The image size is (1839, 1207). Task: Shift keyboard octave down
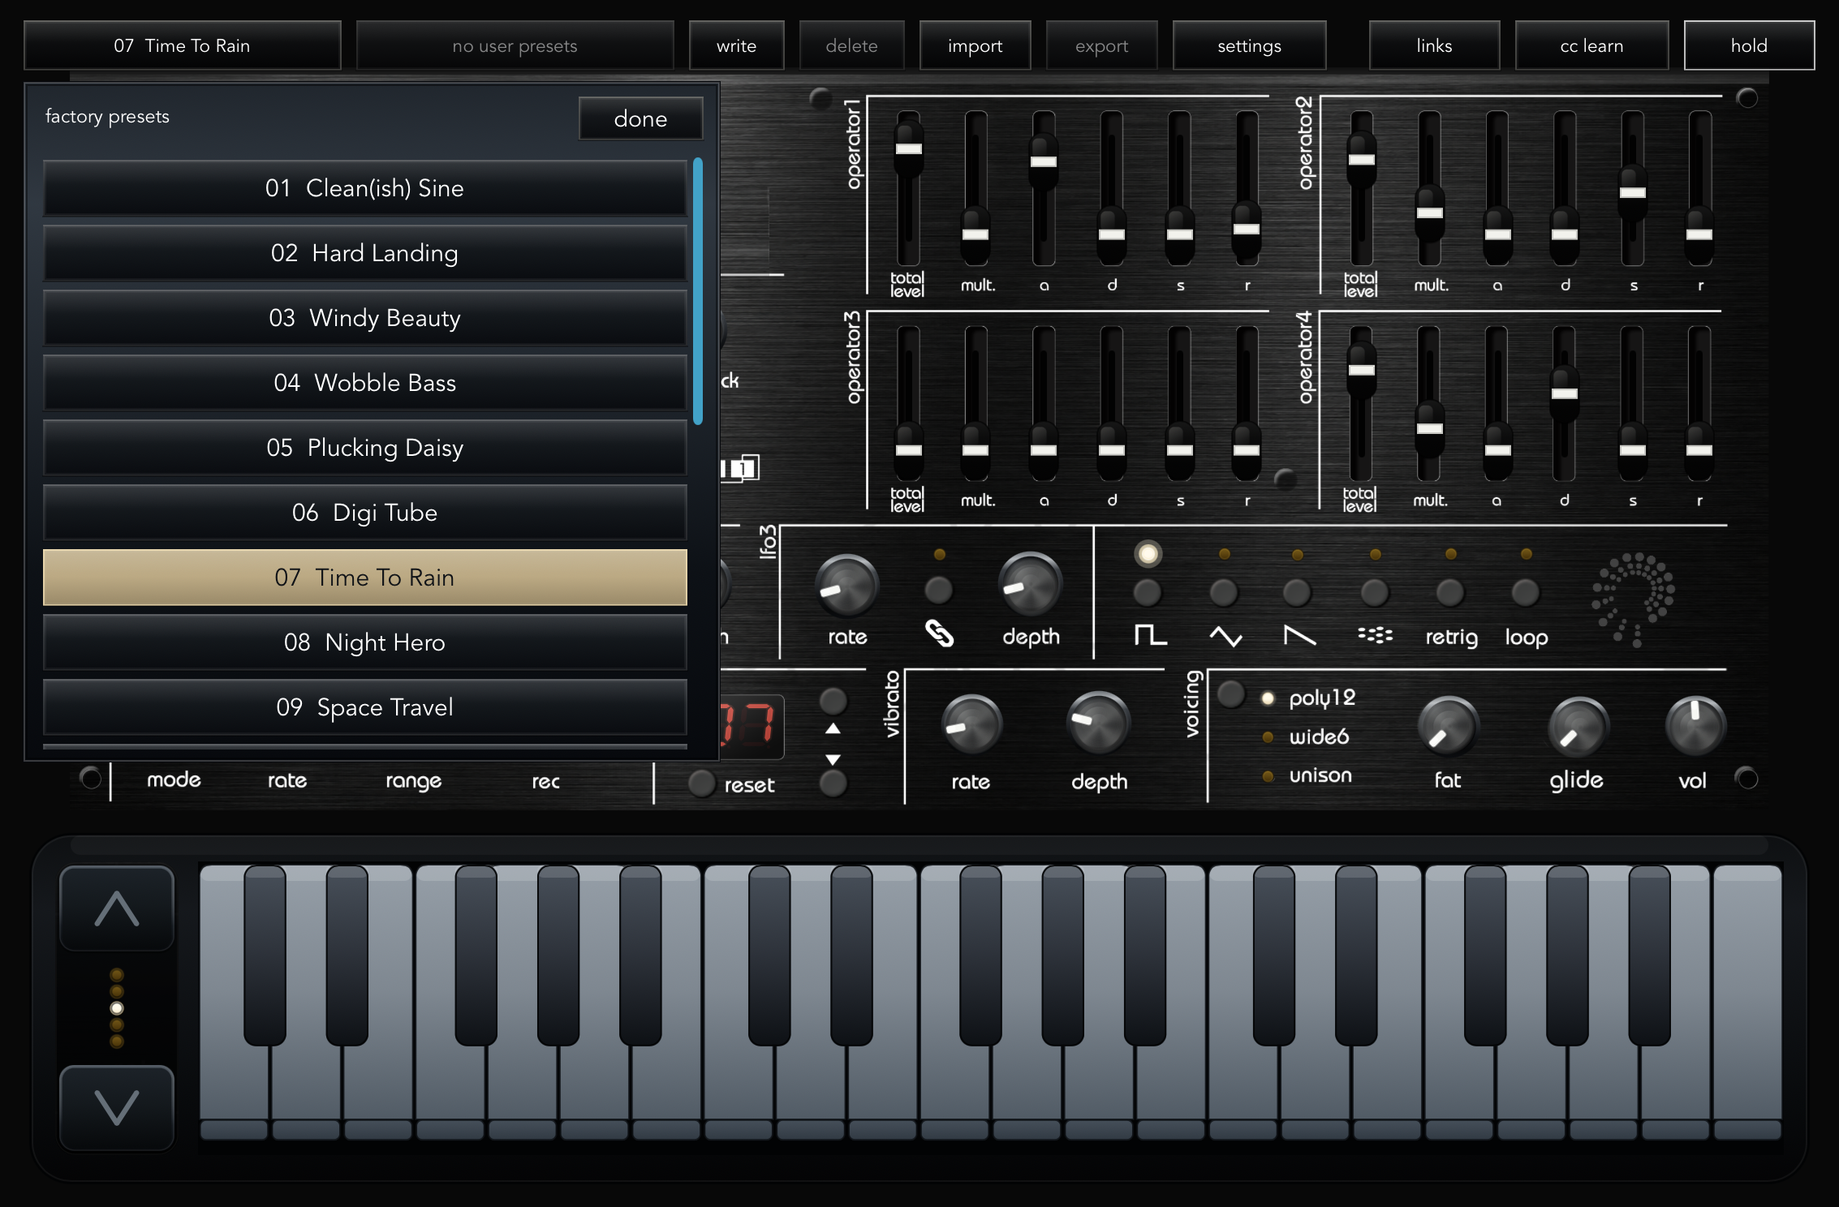(117, 1107)
